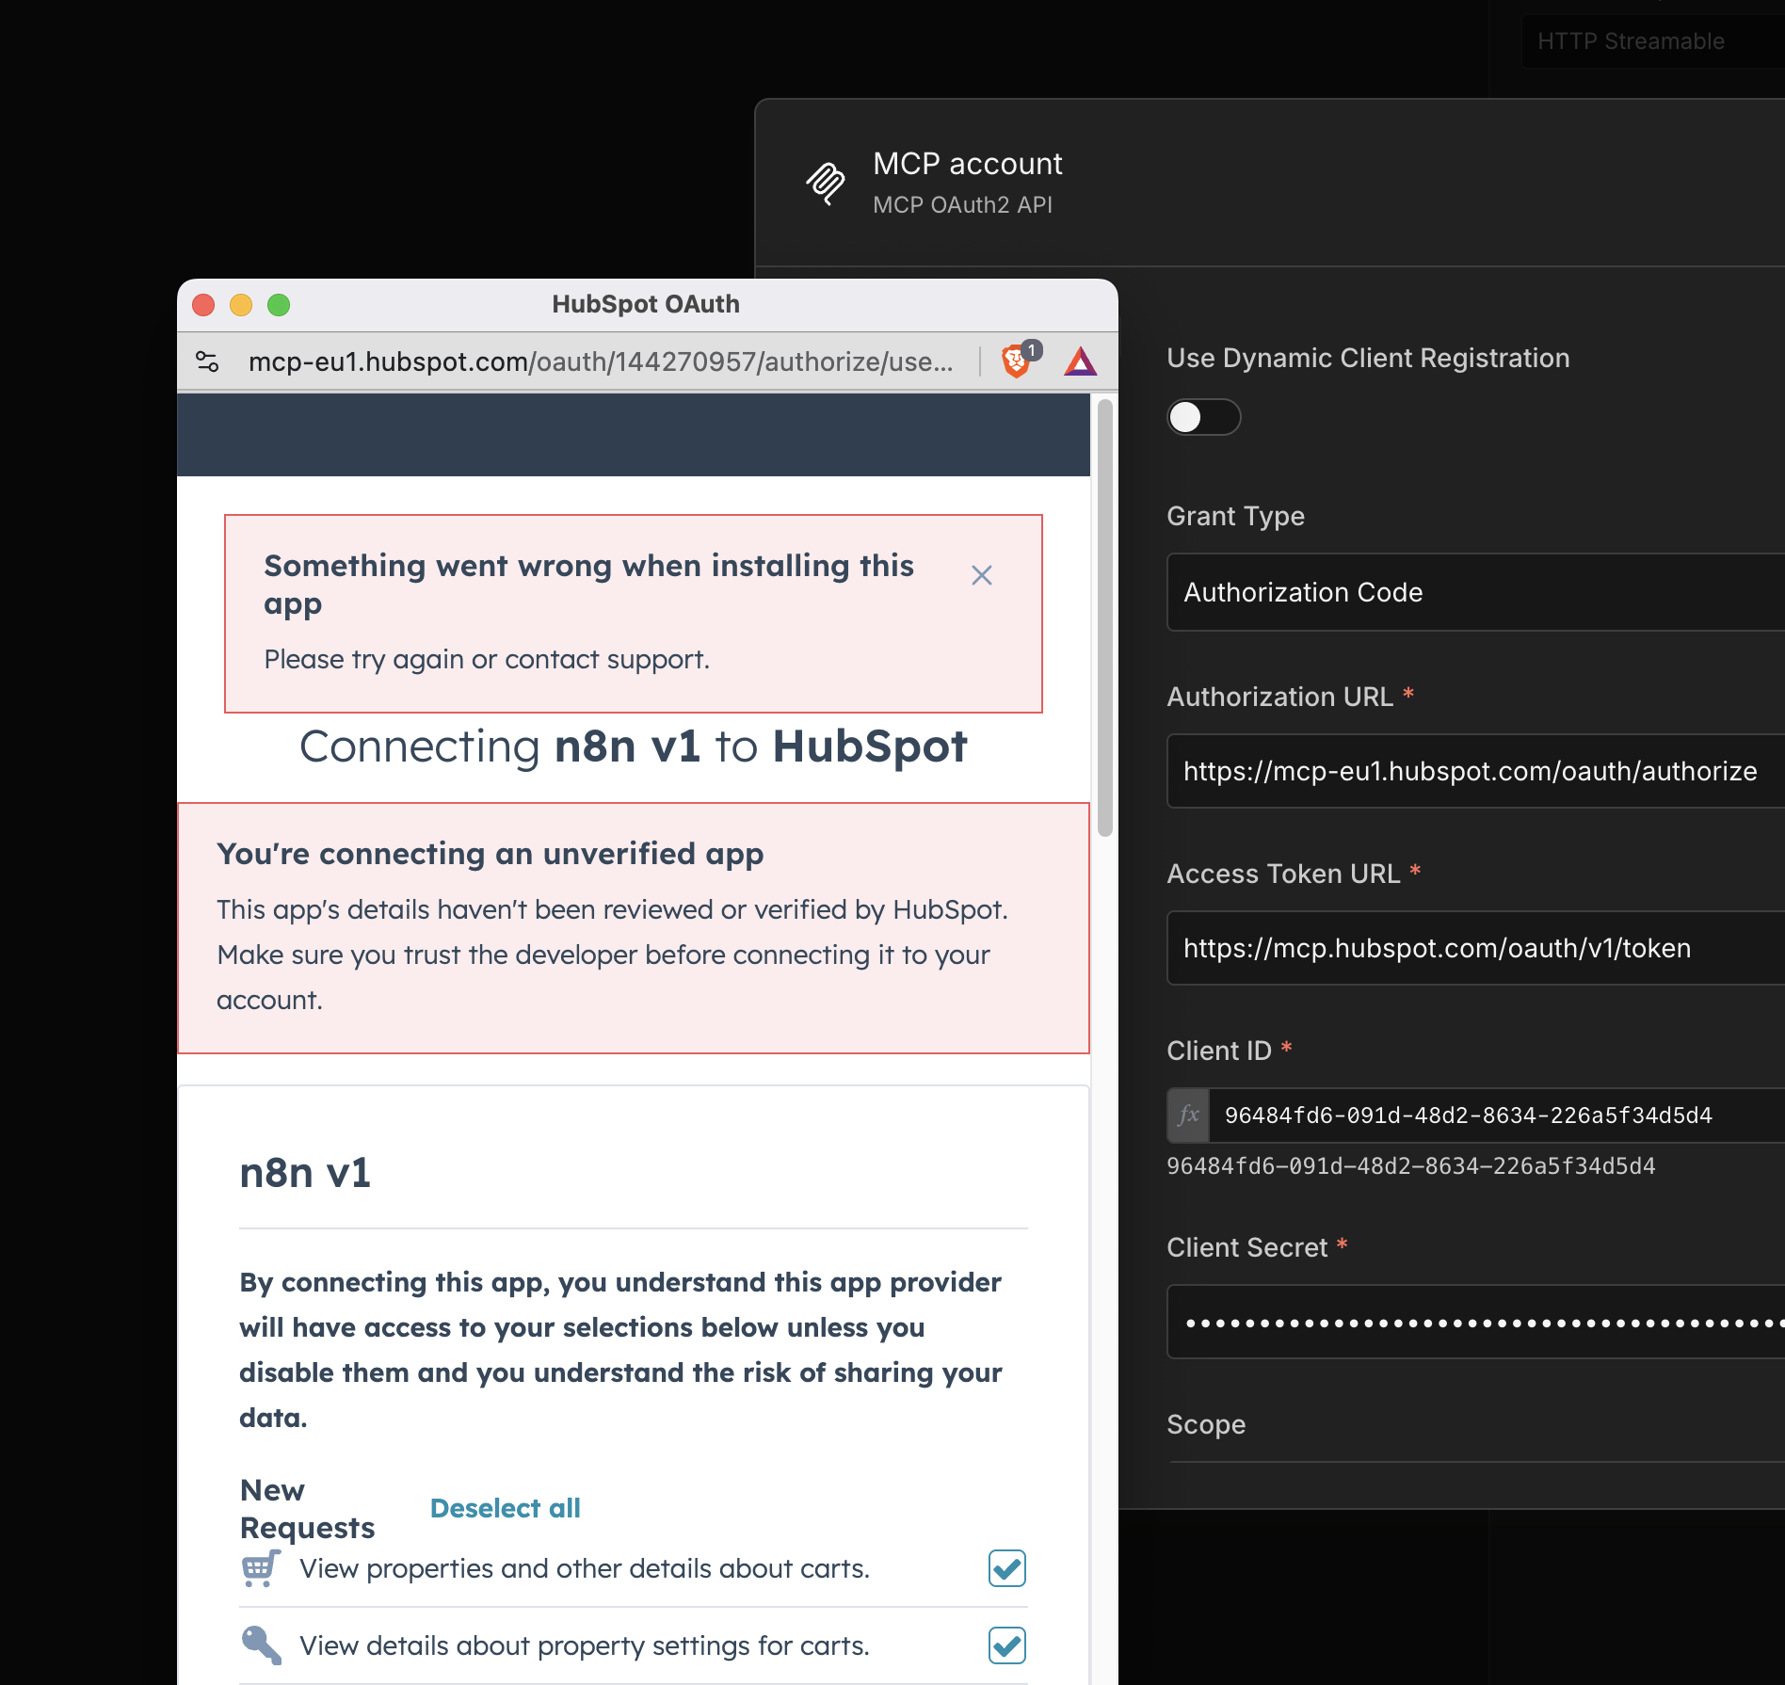This screenshot has height=1685, width=1785.
Task: Click the HTTP Streamable field behind dialog
Action: [1653, 41]
